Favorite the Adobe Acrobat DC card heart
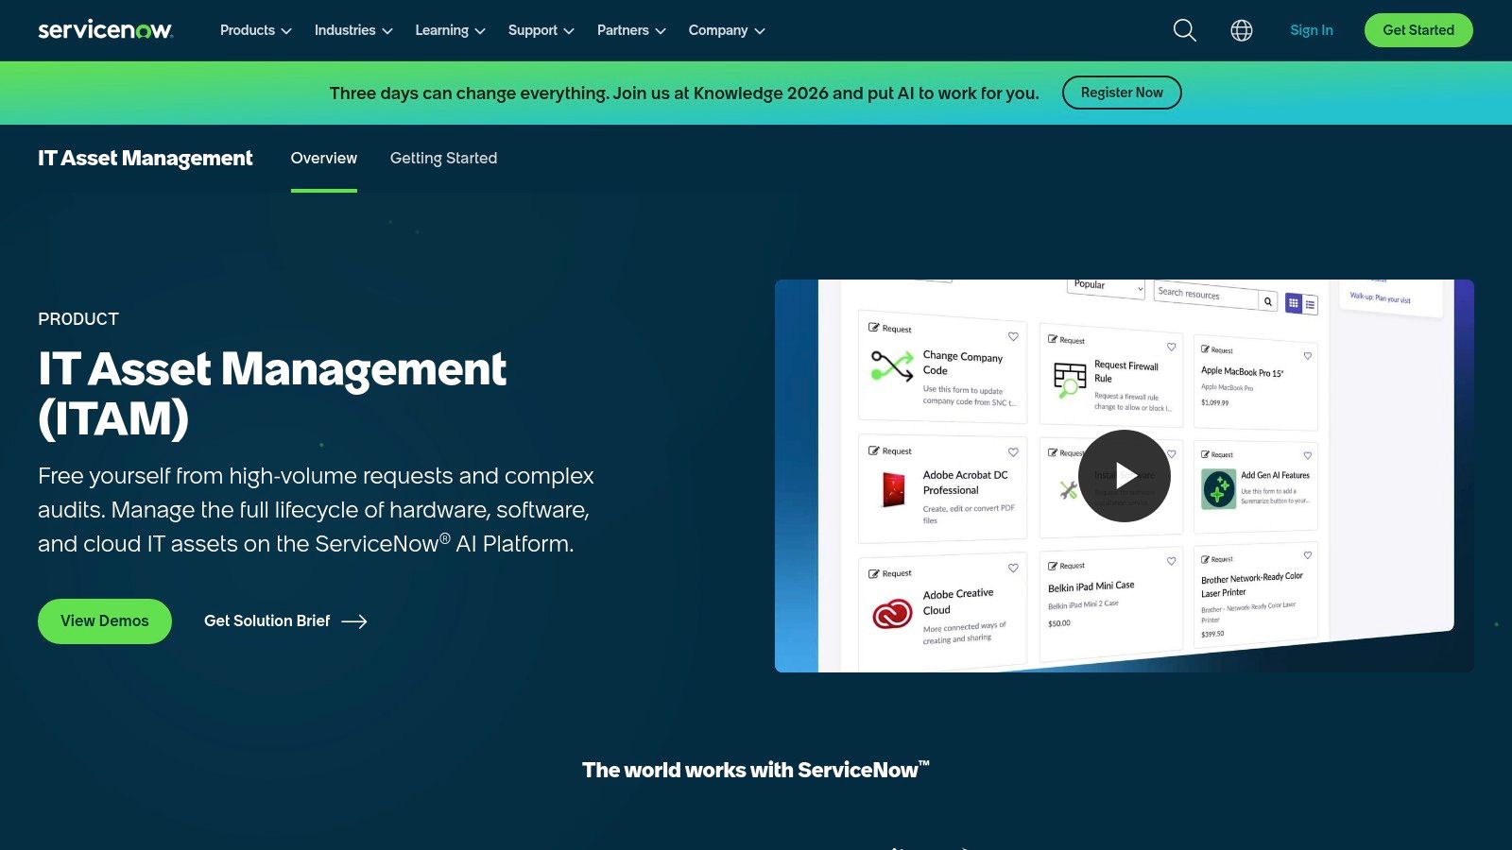 pyautogui.click(x=1013, y=452)
